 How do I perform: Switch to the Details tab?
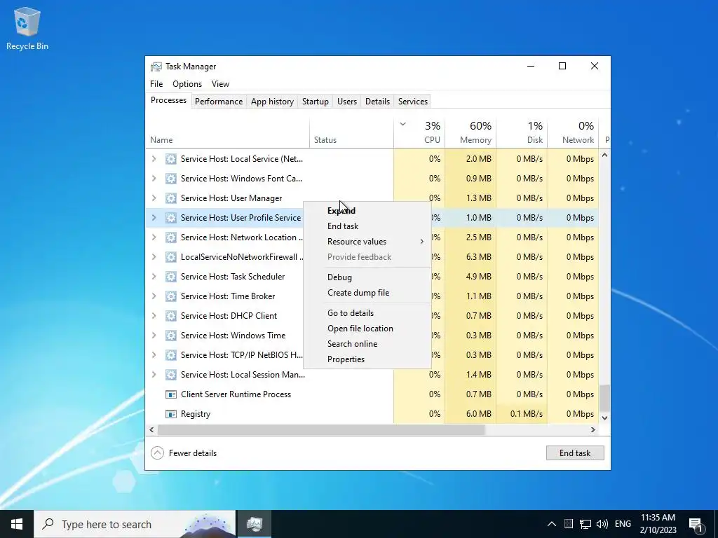pyautogui.click(x=377, y=102)
